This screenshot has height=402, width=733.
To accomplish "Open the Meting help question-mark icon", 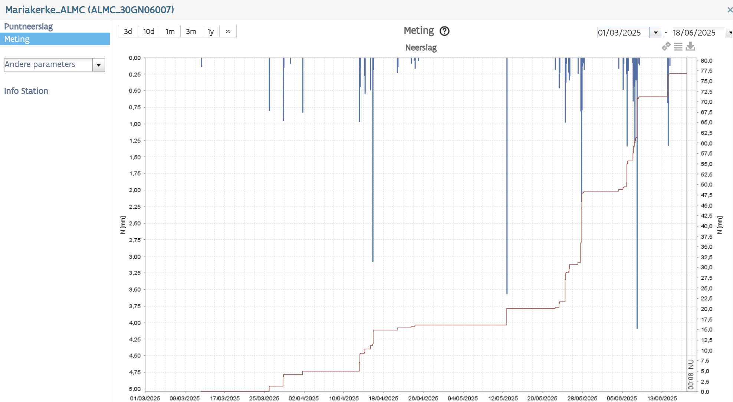I will click(444, 31).
